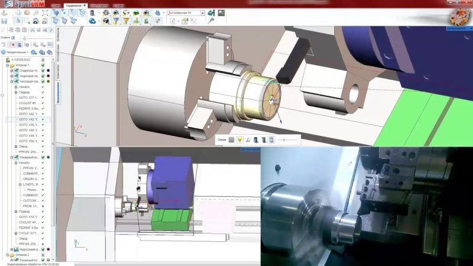Uncheck the Установ 1 checkbox
The height and width of the screenshot is (266, 473).
pyautogui.click(x=43, y=65)
